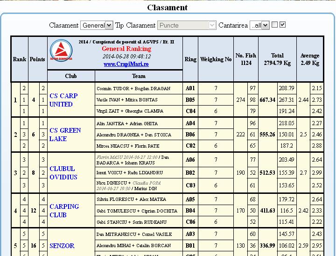Click ring cell A04
This screenshot has width=336, height=256.
(x=190, y=123)
